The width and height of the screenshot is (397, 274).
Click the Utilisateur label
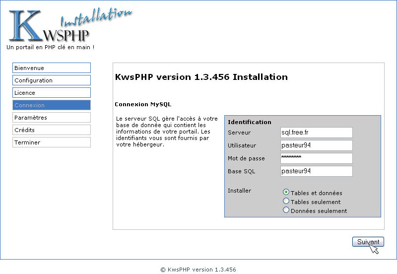click(242, 145)
